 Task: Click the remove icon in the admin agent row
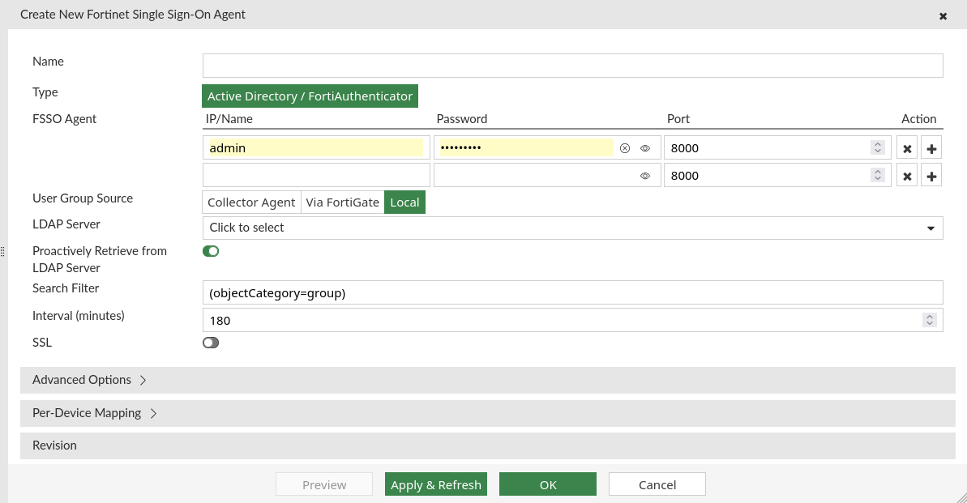pos(907,149)
